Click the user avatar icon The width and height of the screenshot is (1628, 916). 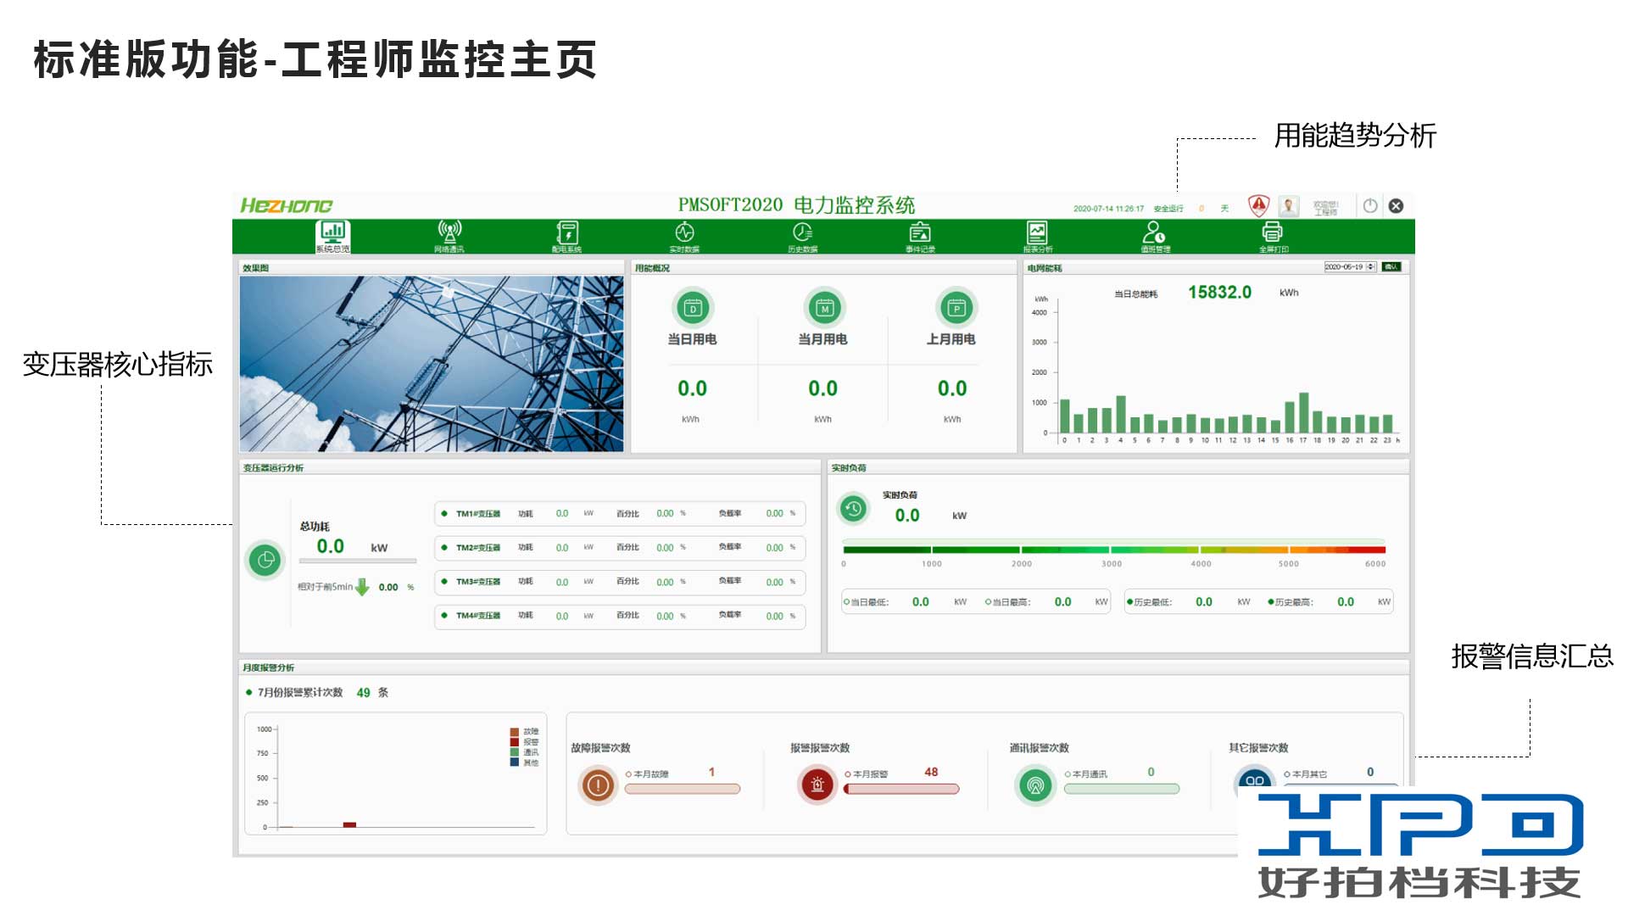[x=1289, y=206]
